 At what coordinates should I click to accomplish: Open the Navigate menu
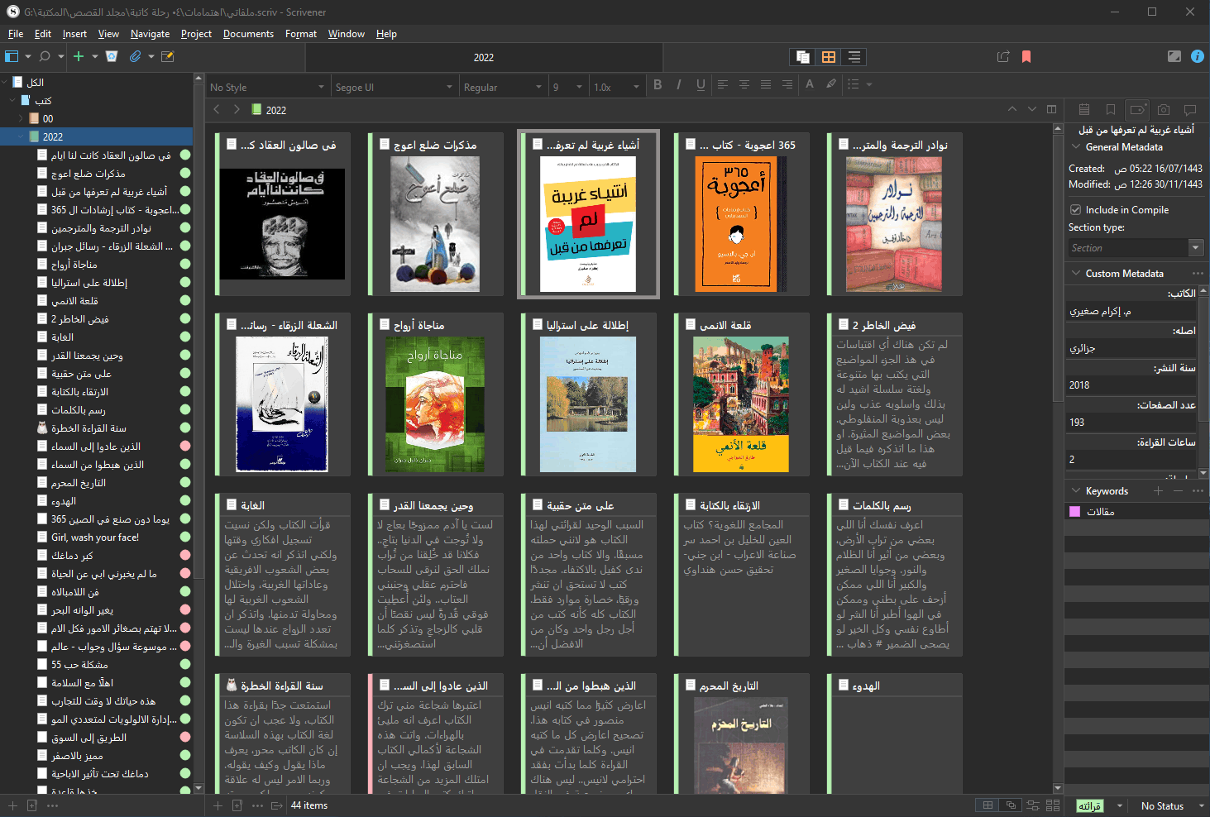coord(150,34)
